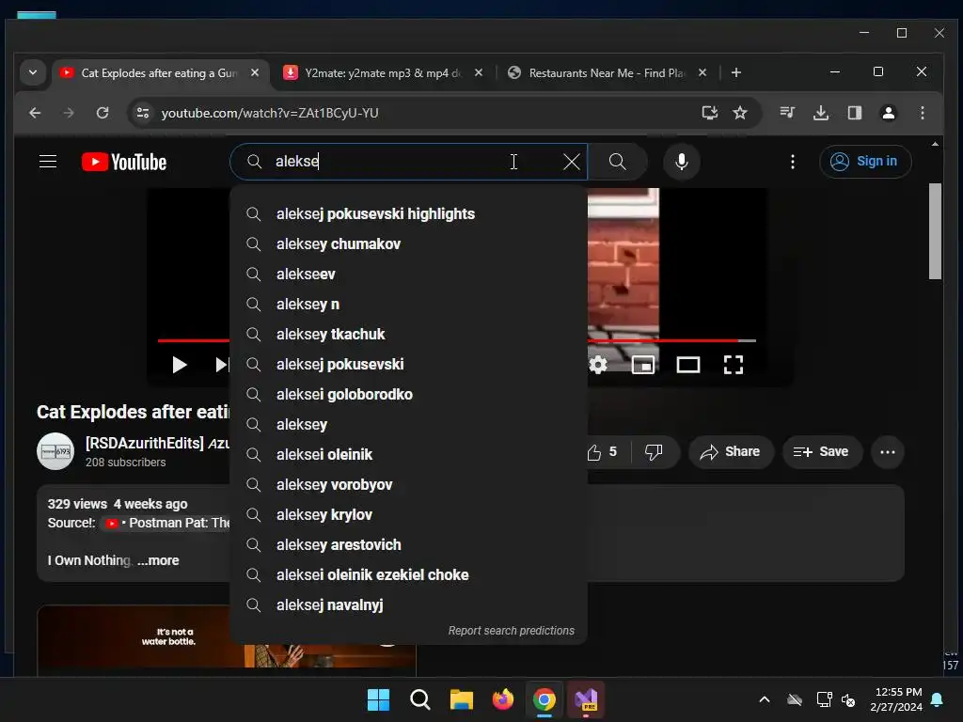Launch Firefox from taskbar
This screenshot has height=722, width=963.
[503, 699]
